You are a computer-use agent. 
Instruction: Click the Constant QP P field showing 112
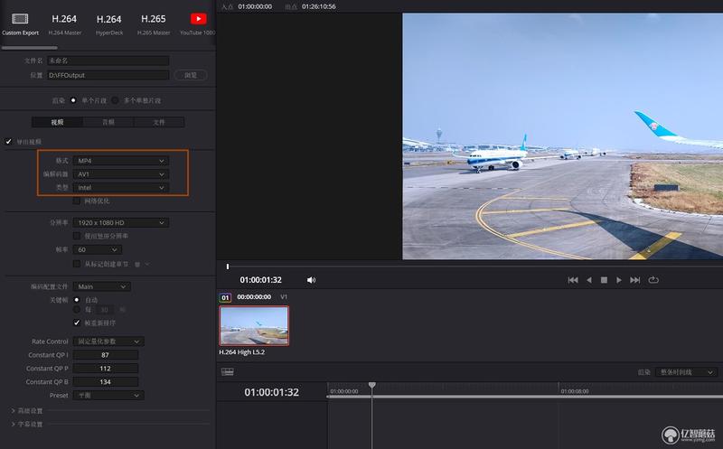[106, 369]
